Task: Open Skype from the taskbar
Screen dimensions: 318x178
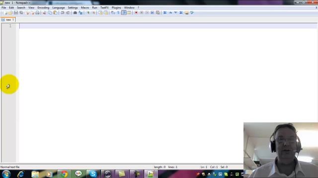Action: pyautogui.click(x=93, y=174)
